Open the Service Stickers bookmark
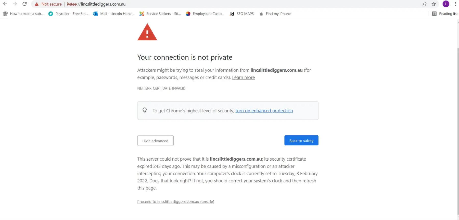This screenshot has width=459, height=220. pos(160,14)
